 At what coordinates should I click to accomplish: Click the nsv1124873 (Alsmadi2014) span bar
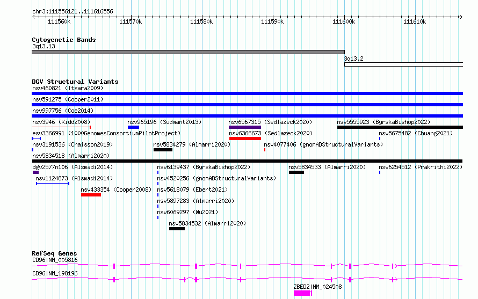[53, 184]
